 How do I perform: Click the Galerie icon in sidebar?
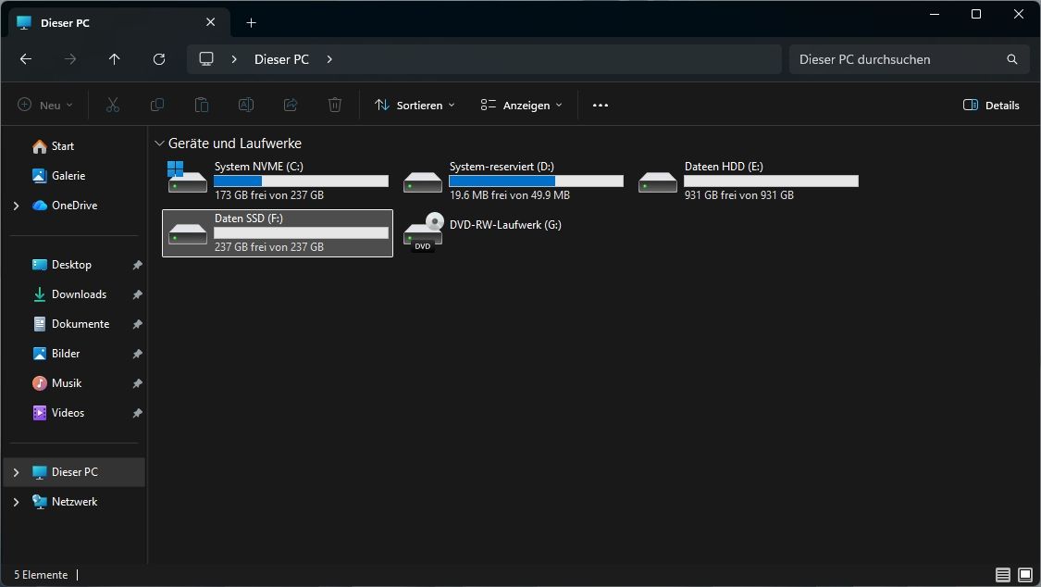40,176
